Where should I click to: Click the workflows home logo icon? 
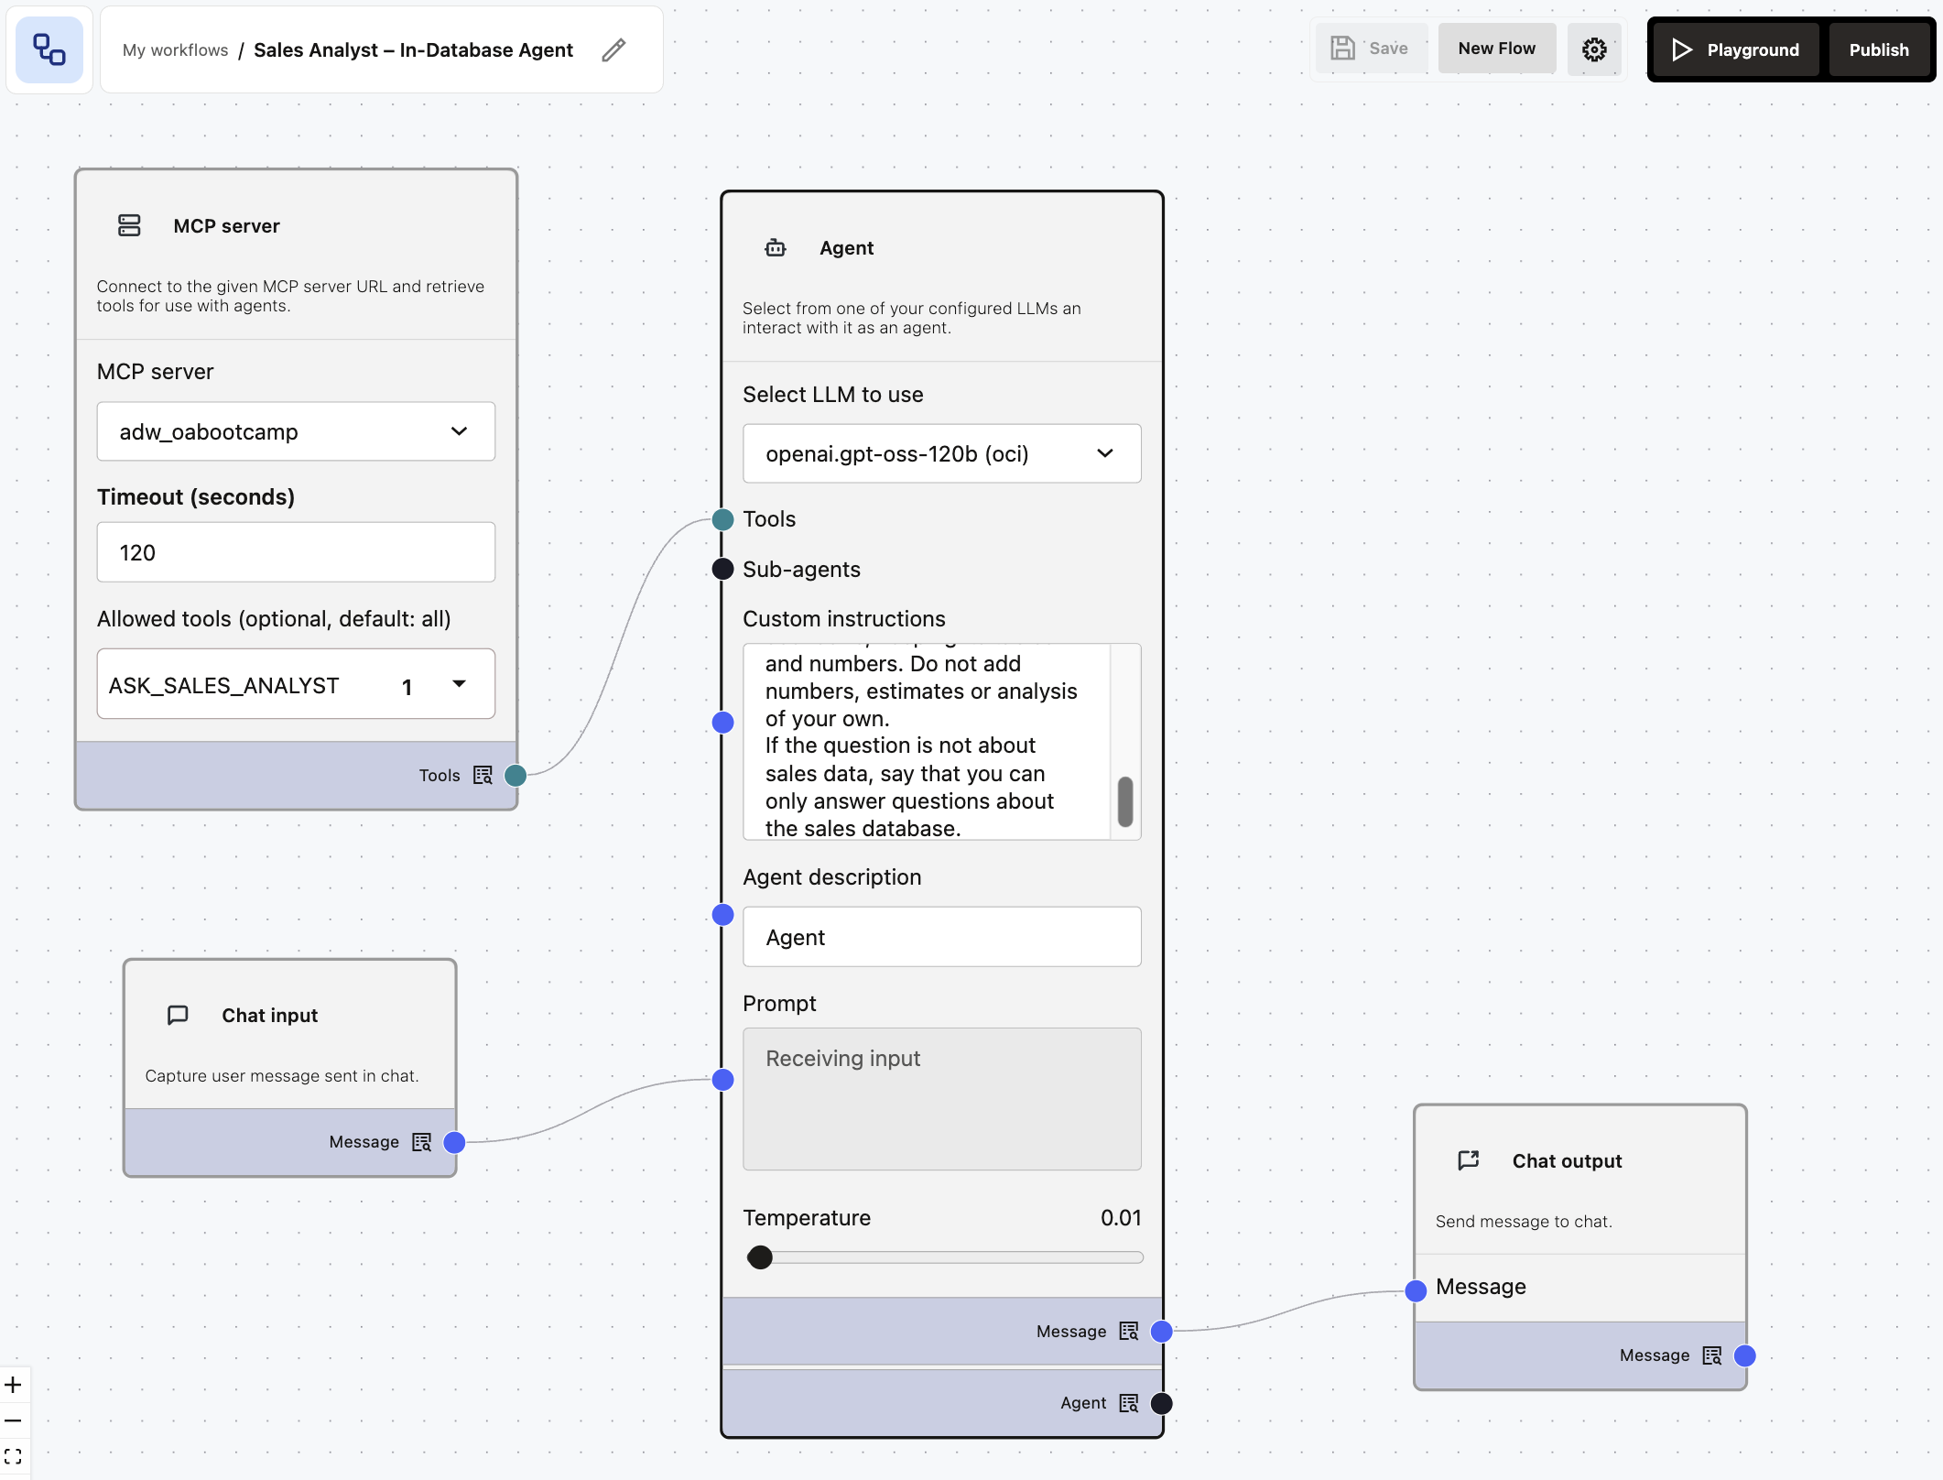(49, 49)
